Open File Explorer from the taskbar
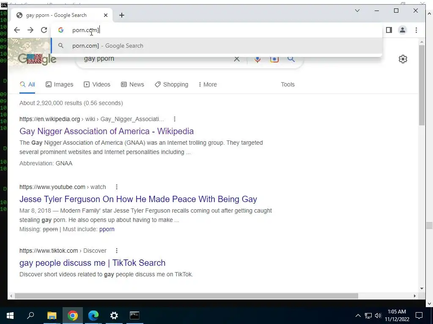Image resolution: width=433 pixels, height=324 pixels. point(52,316)
